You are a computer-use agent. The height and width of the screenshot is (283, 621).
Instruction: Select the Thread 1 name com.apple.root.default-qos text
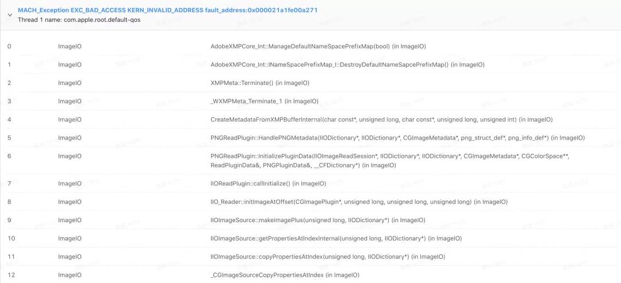pyautogui.click(x=79, y=20)
